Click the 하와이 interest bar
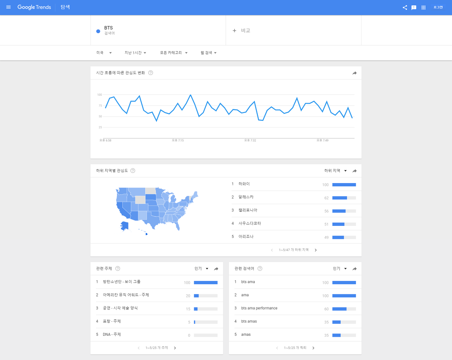 (344, 184)
